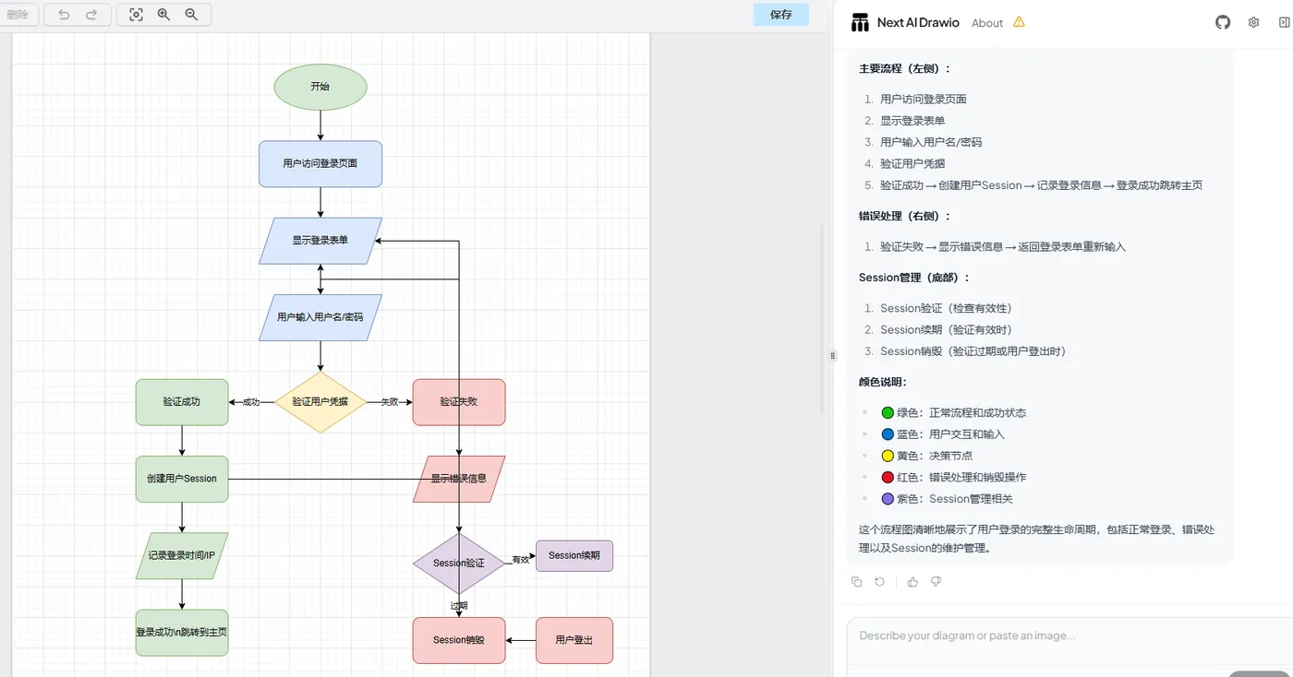Click the Next AI Drawio logo icon
Viewport: 1293px width, 677px height.
(861, 22)
